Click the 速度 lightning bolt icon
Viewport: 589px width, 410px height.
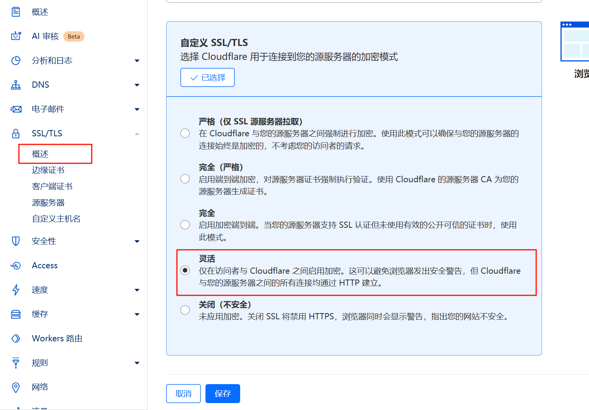point(16,290)
